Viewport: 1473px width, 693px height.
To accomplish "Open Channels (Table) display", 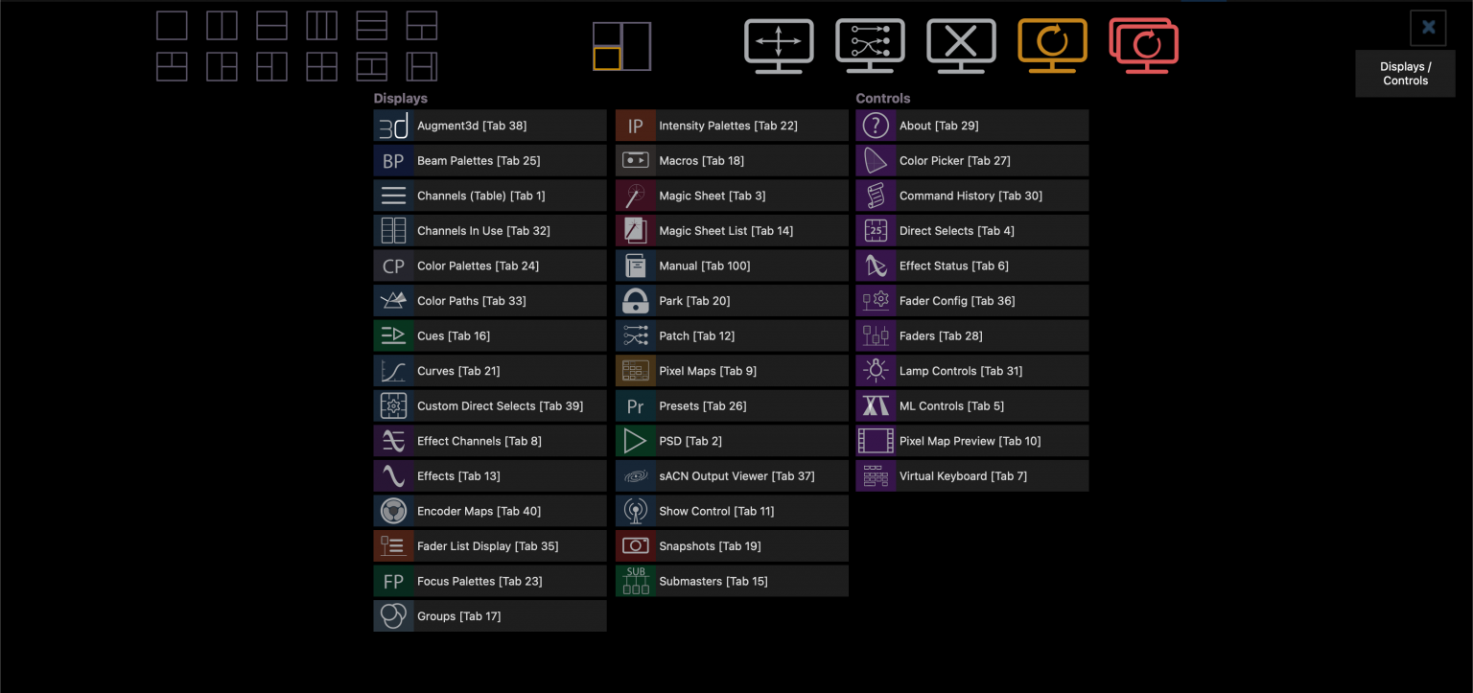I will pos(490,196).
